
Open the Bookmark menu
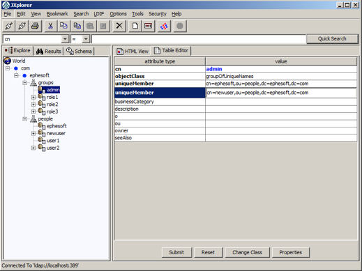(57, 14)
